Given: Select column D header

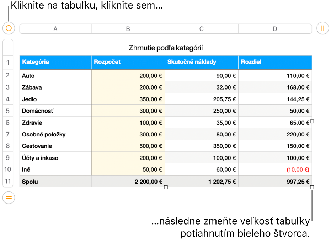Looking at the screenshot, I should pos(275,29).
